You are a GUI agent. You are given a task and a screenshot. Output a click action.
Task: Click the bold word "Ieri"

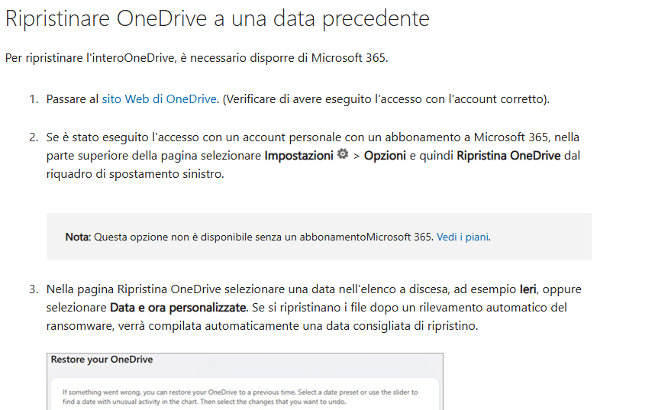click(x=528, y=289)
